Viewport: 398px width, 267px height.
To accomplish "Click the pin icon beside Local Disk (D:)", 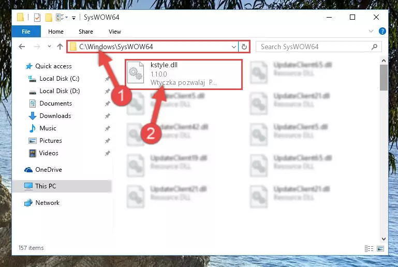I will coord(107,91).
